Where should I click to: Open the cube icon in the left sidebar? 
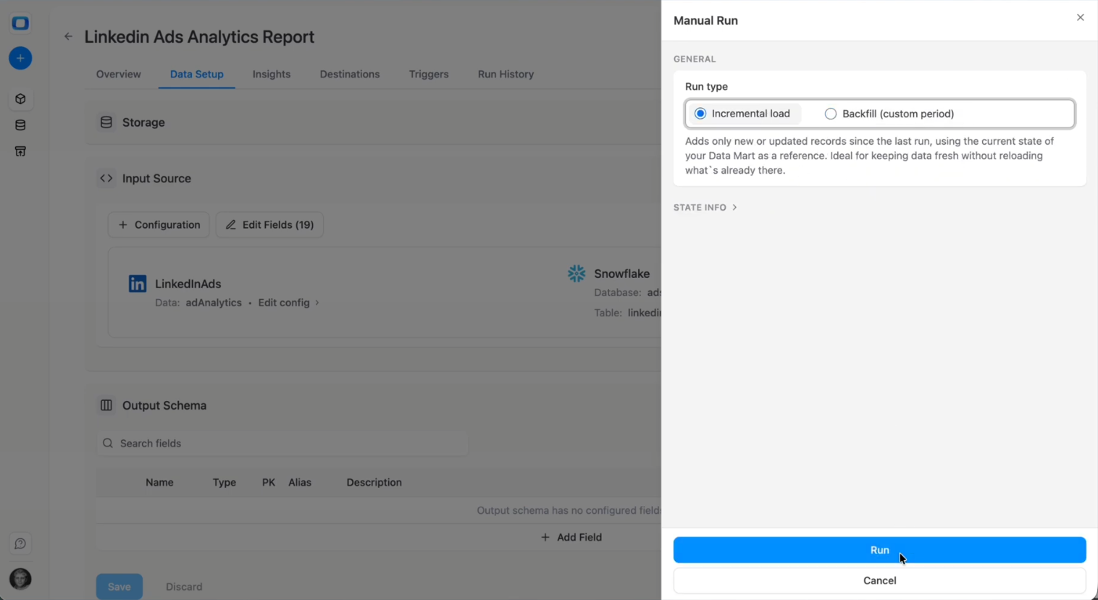pyautogui.click(x=20, y=98)
